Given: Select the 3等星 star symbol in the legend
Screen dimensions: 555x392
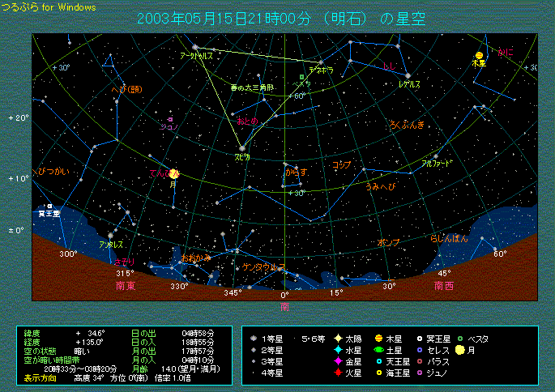Looking at the screenshot, I should point(254,361).
